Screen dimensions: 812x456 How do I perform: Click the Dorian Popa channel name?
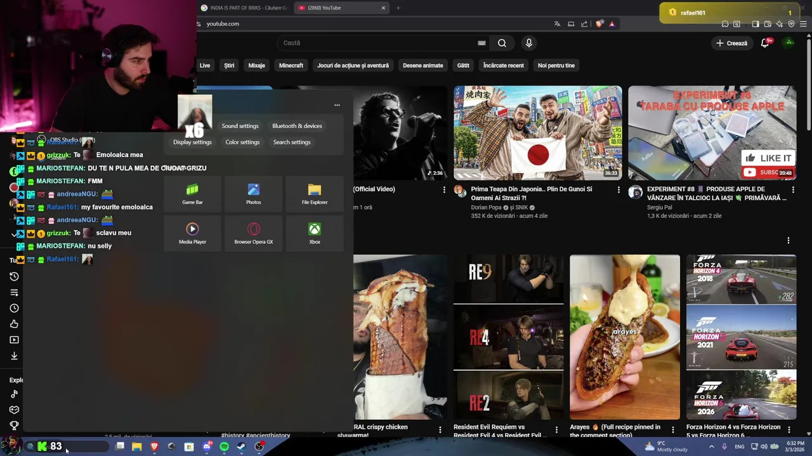point(487,207)
